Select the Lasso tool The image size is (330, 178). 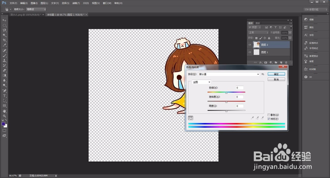click(x=4, y=30)
